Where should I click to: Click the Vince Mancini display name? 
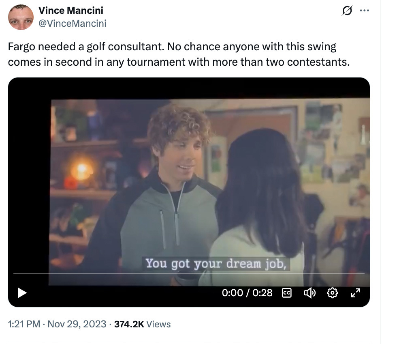[71, 11]
